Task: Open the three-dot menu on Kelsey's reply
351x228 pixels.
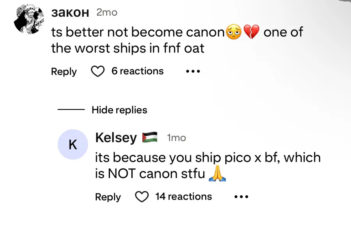Action: click(x=241, y=197)
